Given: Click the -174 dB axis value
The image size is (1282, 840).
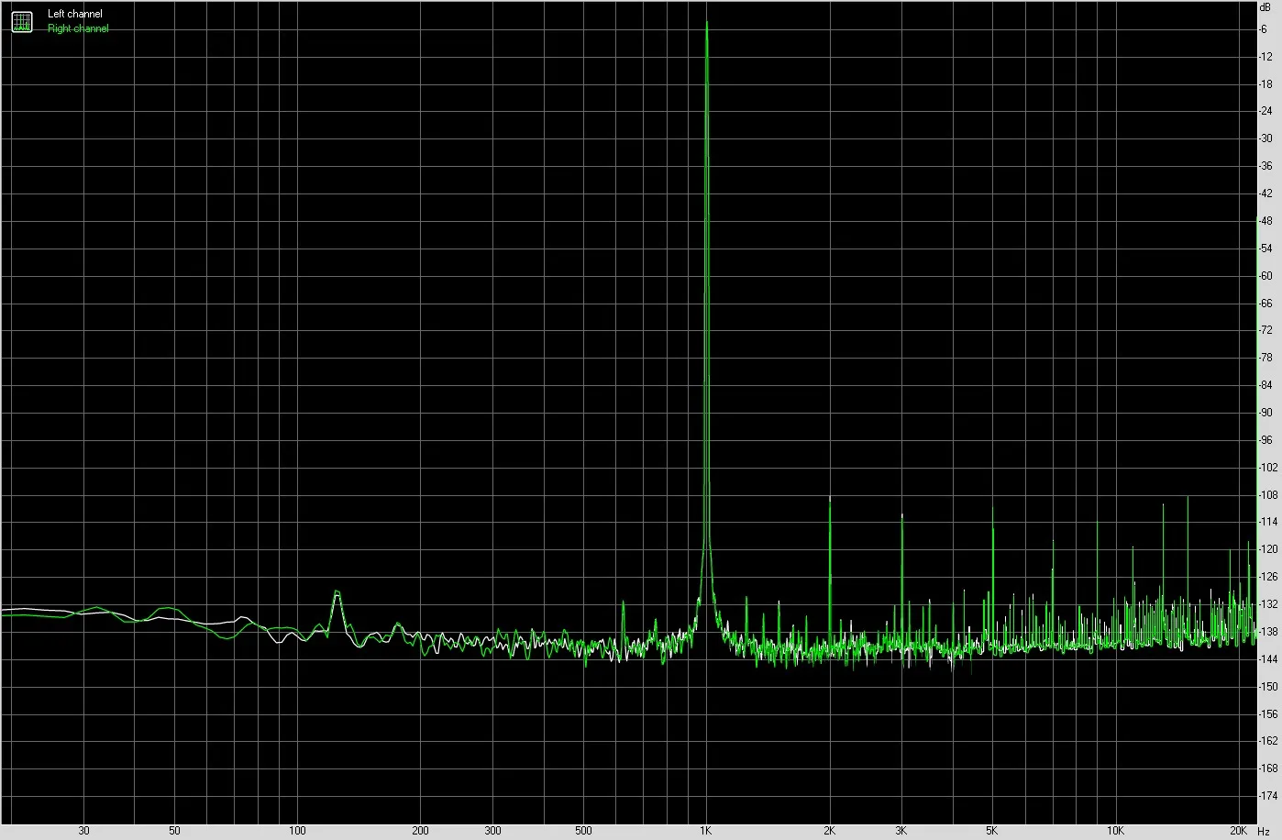Looking at the screenshot, I should pyautogui.click(x=1268, y=796).
